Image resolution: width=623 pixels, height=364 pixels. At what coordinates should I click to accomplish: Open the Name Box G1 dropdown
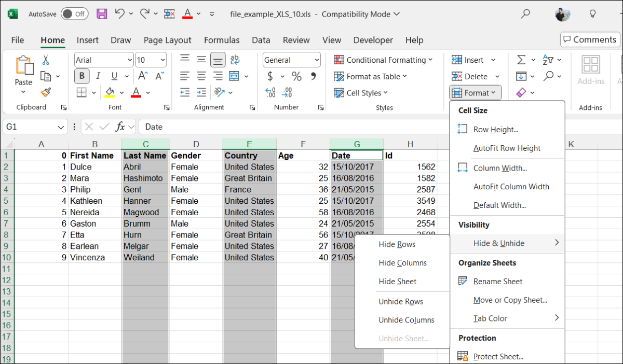tap(62, 127)
